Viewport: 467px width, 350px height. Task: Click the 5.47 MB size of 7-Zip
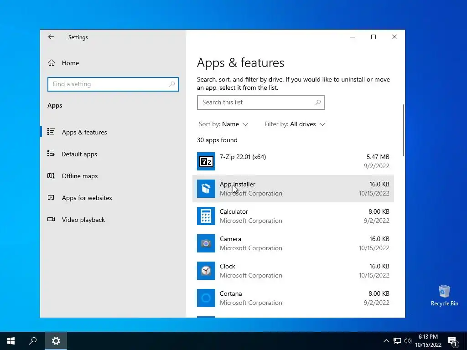[378, 157]
